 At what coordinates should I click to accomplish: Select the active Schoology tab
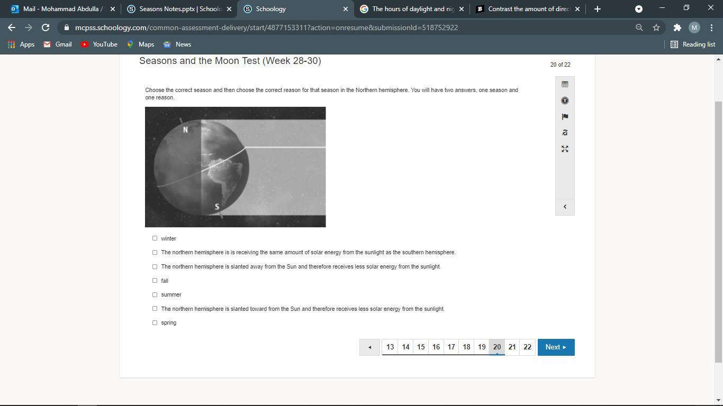click(x=295, y=9)
